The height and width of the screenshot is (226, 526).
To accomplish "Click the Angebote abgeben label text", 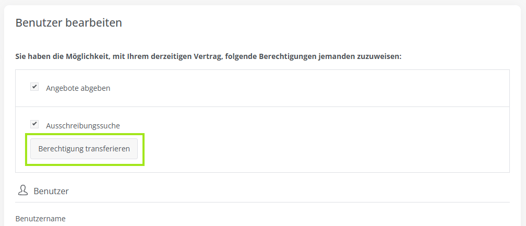I will tap(78, 88).
